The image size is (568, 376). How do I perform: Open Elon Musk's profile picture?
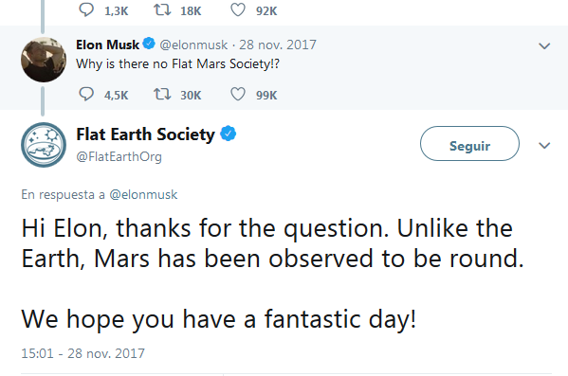[x=44, y=60]
